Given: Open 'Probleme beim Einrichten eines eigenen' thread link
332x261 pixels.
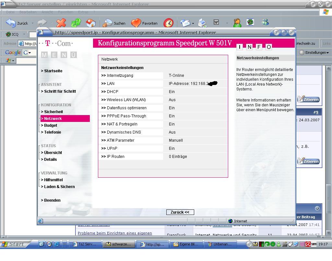Looking at the screenshot, I should point(115,233).
